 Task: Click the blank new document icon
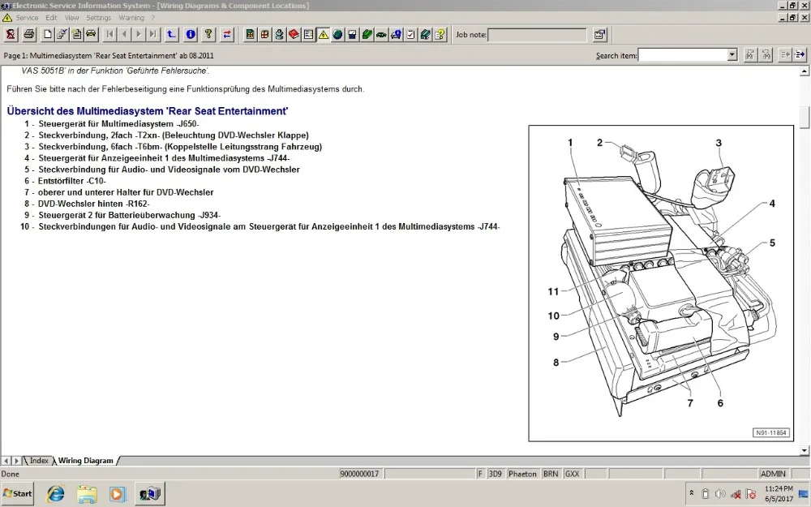48,35
